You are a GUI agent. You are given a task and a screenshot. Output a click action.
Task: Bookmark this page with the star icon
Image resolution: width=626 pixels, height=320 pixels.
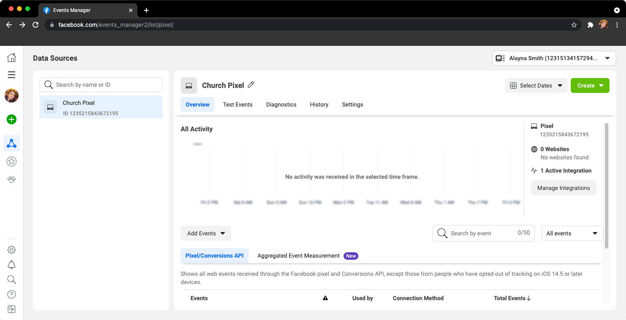[x=574, y=25]
